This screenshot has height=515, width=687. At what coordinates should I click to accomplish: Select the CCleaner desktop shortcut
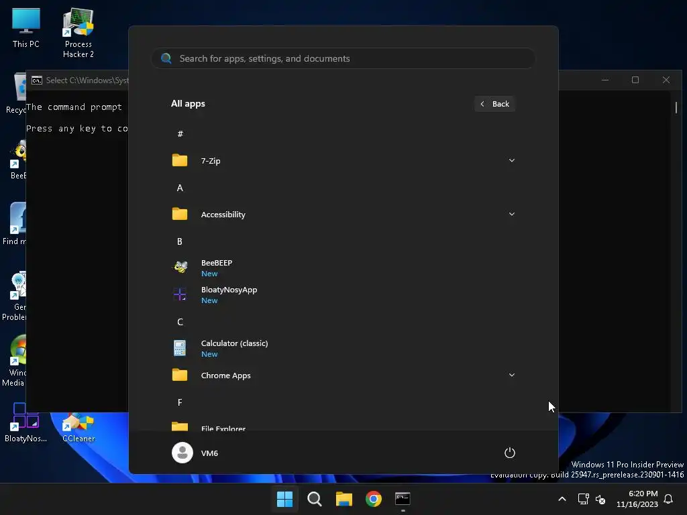click(x=78, y=428)
